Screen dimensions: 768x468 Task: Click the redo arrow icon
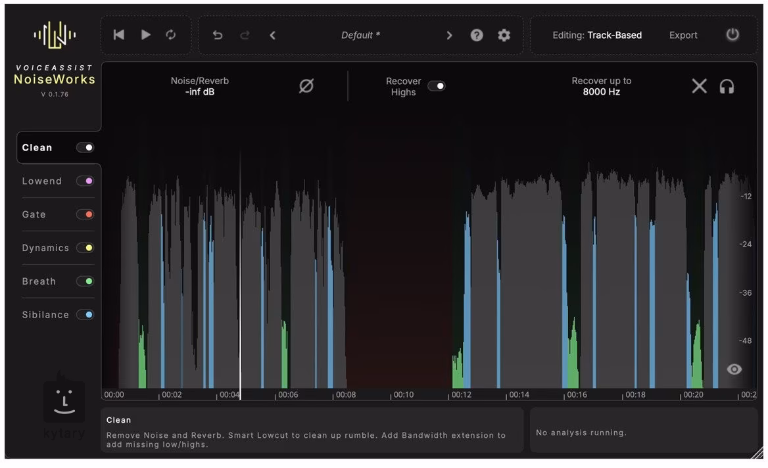[245, 35]
